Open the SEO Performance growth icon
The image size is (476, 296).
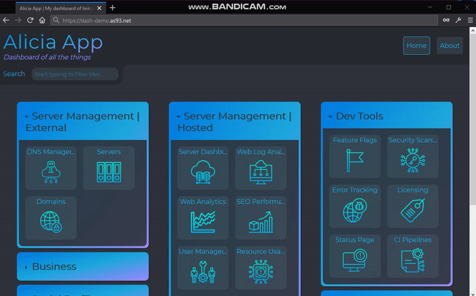click(261, 222)
